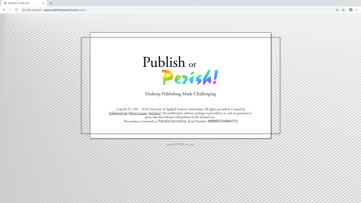Click the Desktop Publishing Made Challenging tagline
The image size is (361, 203).
(180, 94)
